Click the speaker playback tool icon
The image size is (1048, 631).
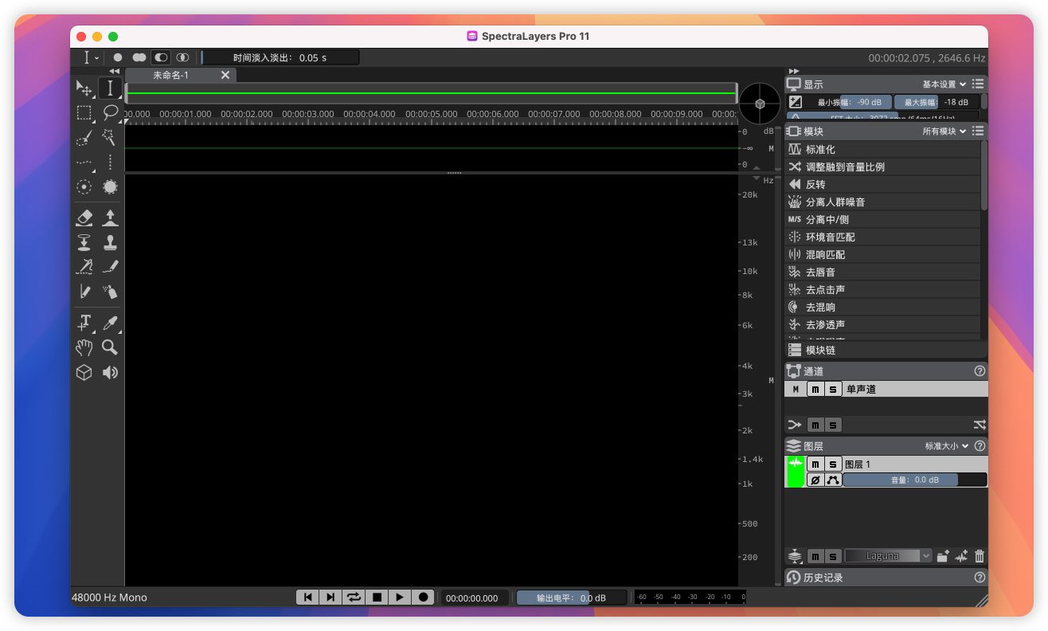[110, 372]
